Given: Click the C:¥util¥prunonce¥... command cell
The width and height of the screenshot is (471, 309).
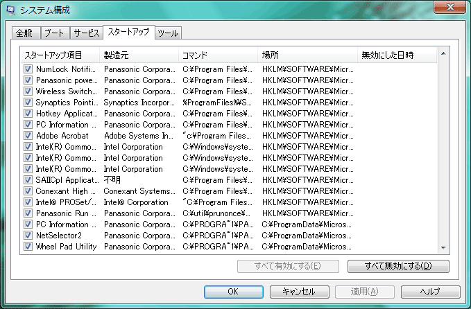Looking at the screenshot, I should (216, 213).
